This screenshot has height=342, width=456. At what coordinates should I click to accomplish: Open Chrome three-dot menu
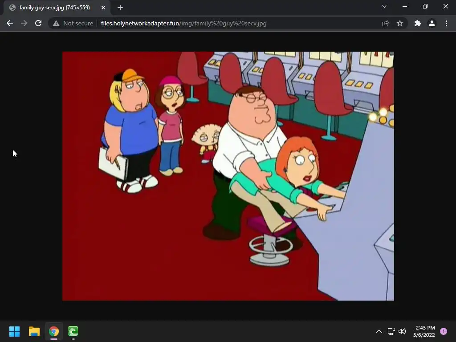pyautogui.click(x=446, y=23)
